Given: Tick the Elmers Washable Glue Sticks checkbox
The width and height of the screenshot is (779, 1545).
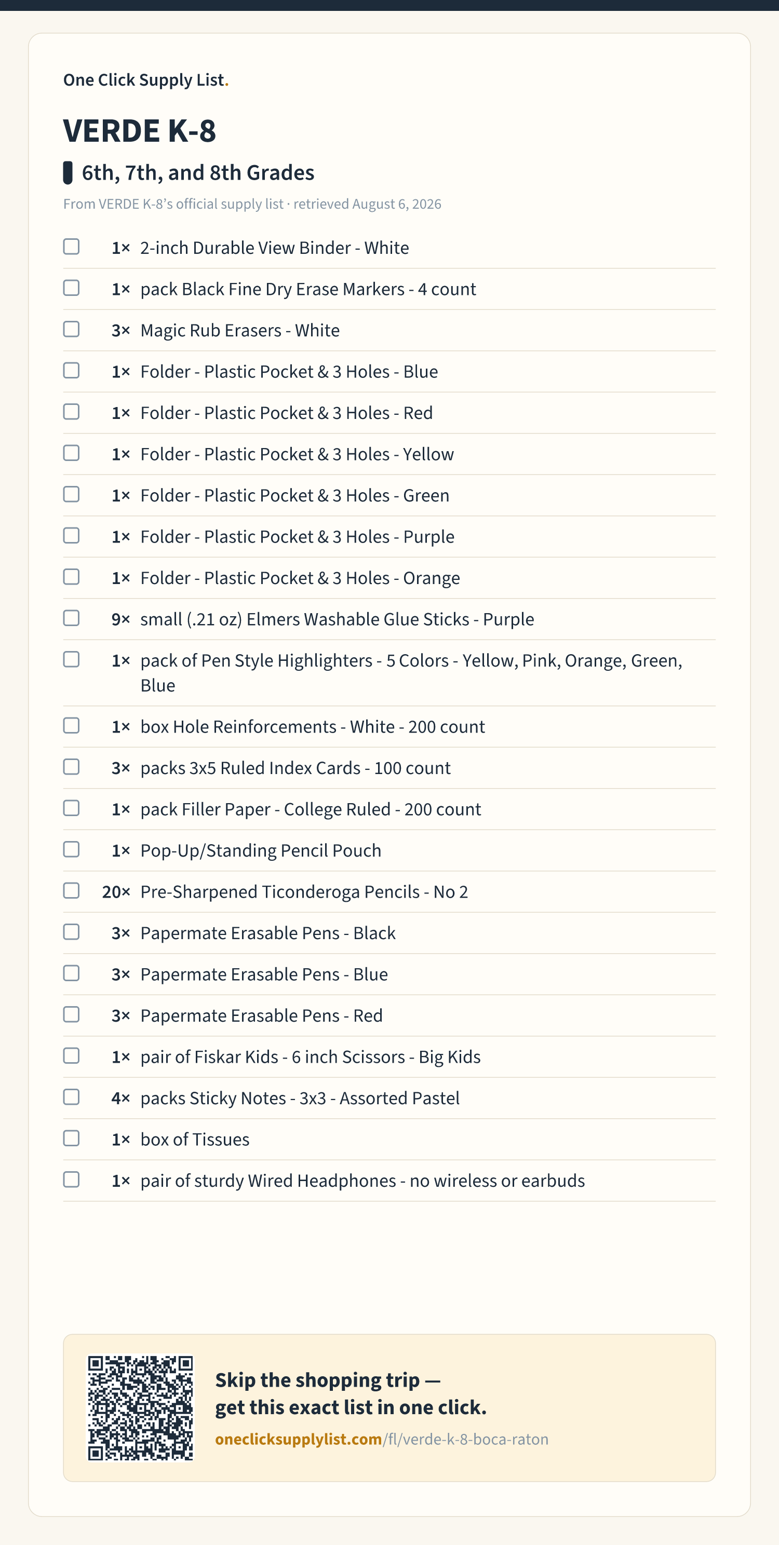Looking at the screenshot, I should click(x=72, y=618).
